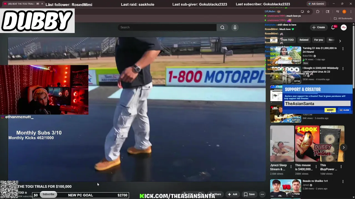Click the Create button
355x199 pixels.
(318, 27)
